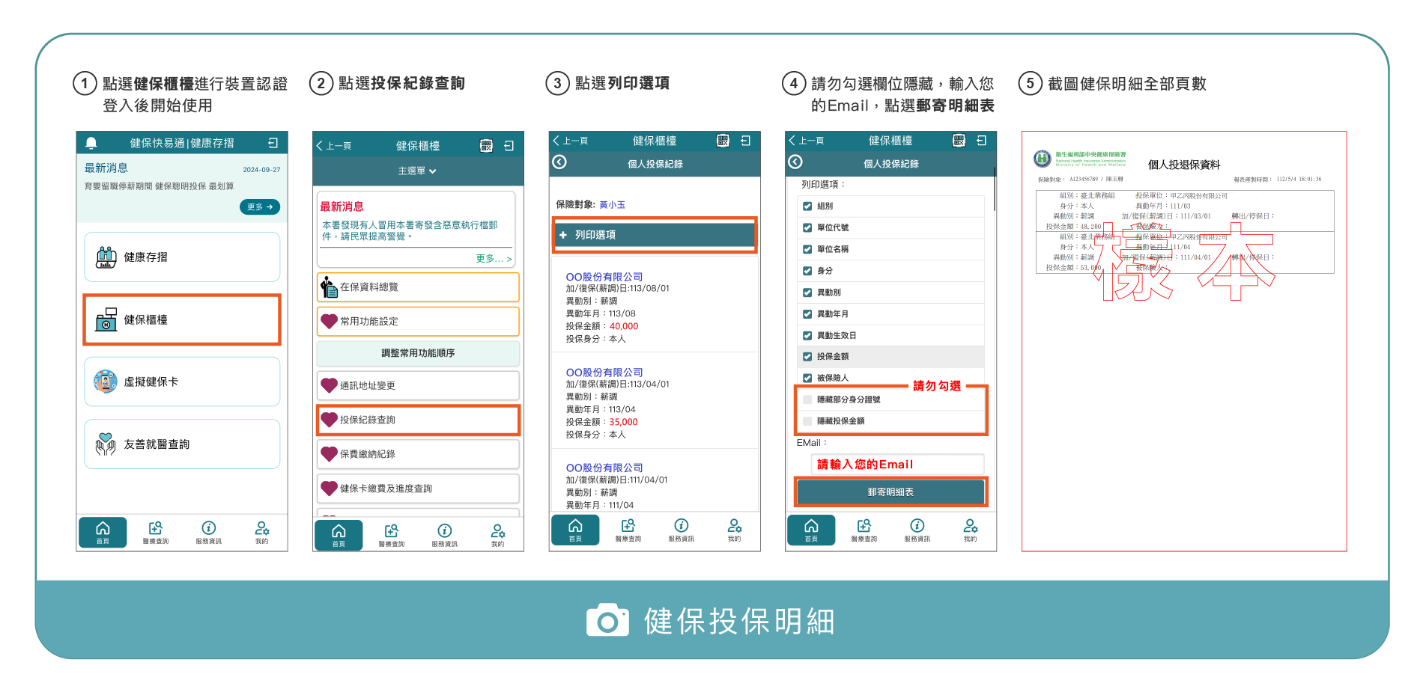The image size is (1423, 692).
Task: Open 投保紀錄查詢 item
Action: coord(418,420)
